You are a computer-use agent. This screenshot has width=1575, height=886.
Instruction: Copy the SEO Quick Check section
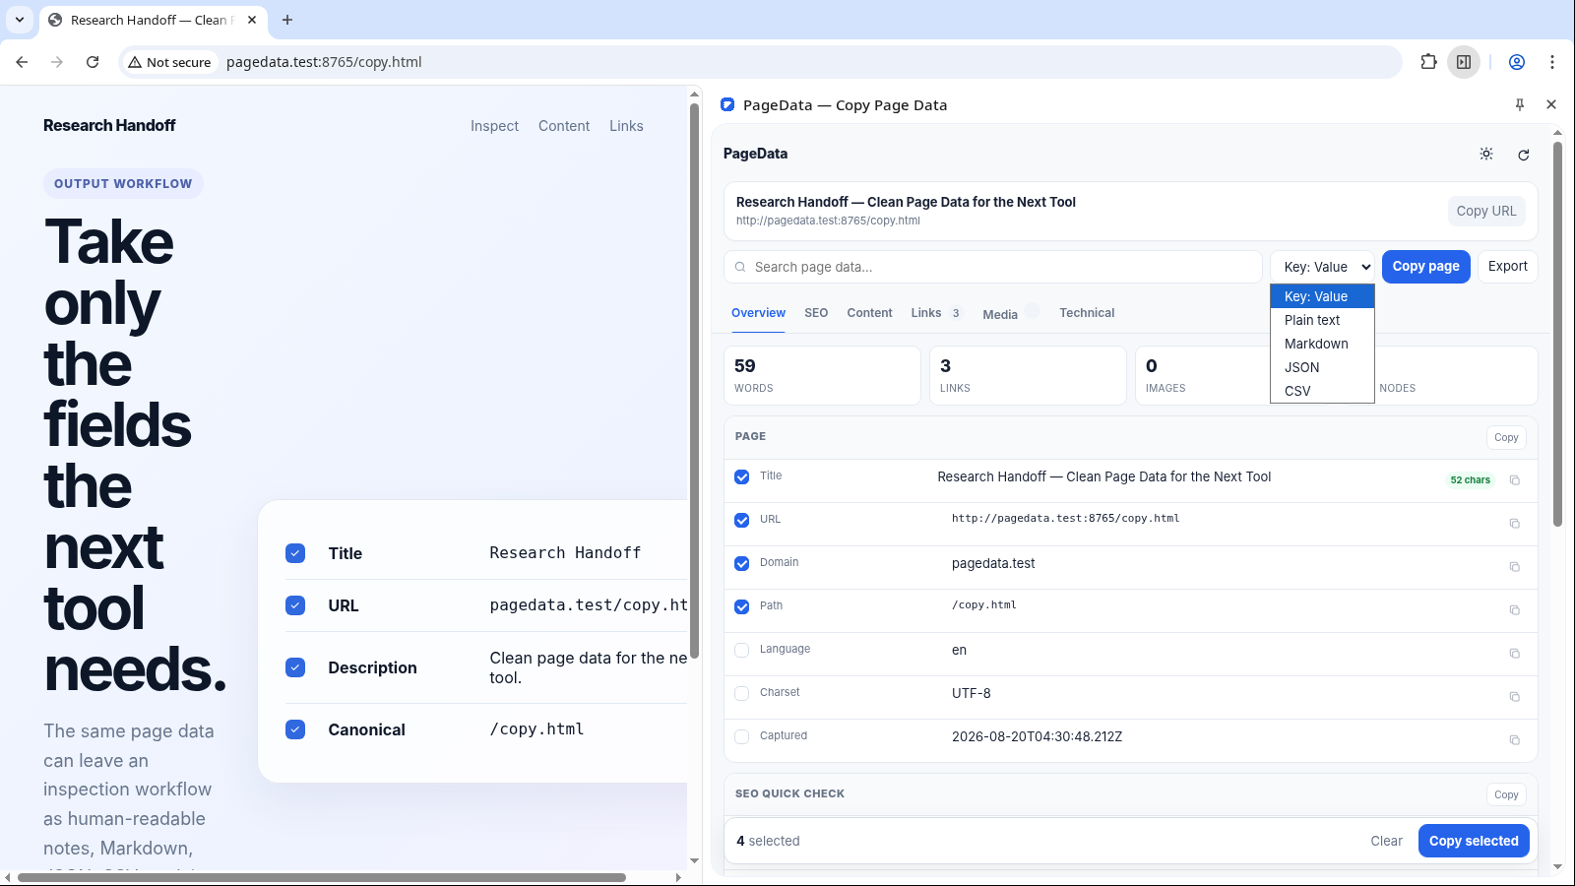click(x=1506, y=794)
